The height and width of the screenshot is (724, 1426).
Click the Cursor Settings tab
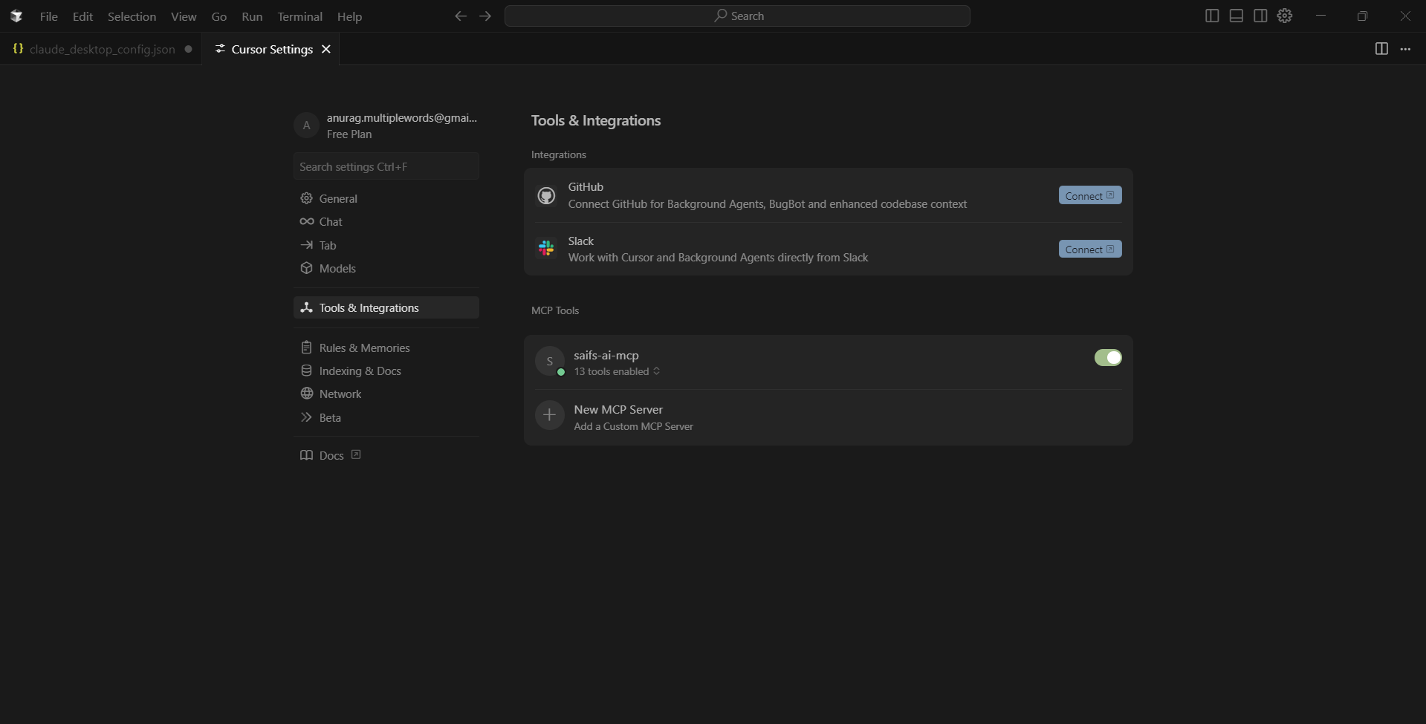coord(271,49)
